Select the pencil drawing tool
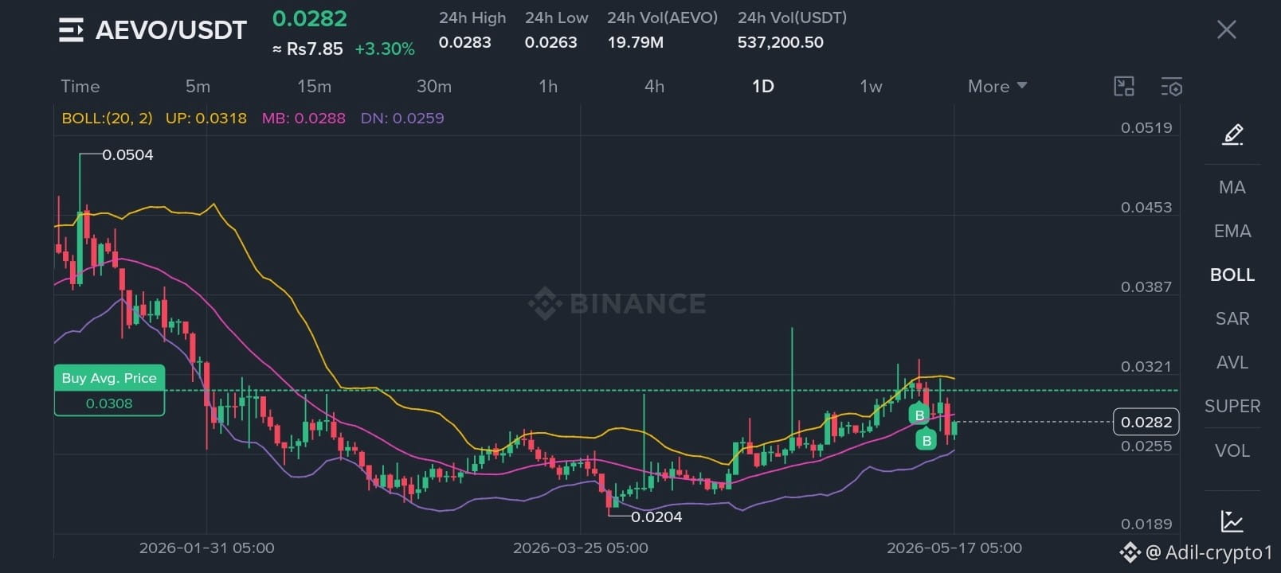The width and height of the screenshot is (1281, 573). 1232,134
